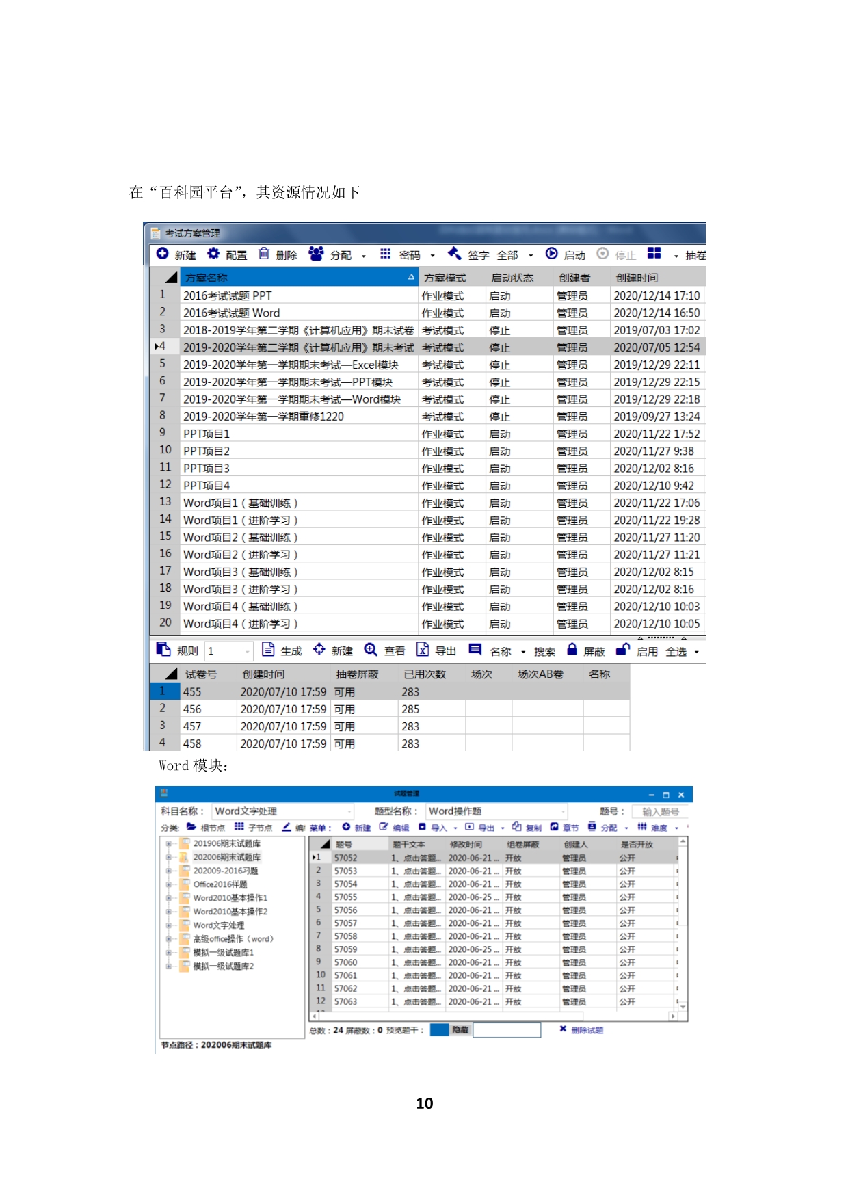Screen dimensions: 848x1199
Task: Click the 新建 (New) icon in exam plan toolbar
Action: point(163,254)
